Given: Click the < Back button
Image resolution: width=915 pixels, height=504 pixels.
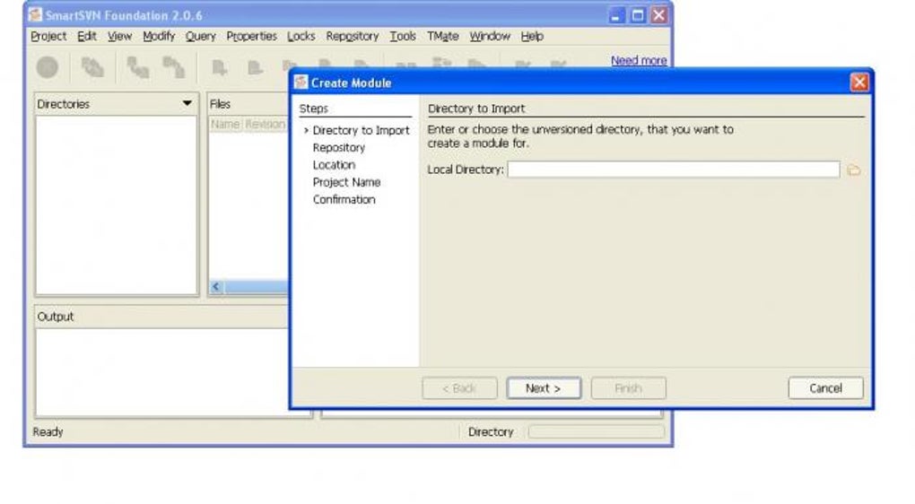Looking at the screenshot, I should [x=459, y=388].
